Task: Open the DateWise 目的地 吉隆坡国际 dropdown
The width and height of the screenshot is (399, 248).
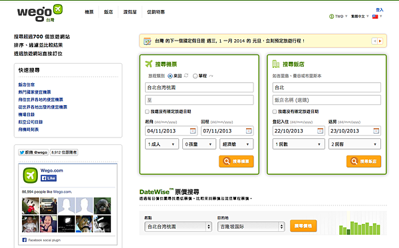Action: tap(251, 226)
